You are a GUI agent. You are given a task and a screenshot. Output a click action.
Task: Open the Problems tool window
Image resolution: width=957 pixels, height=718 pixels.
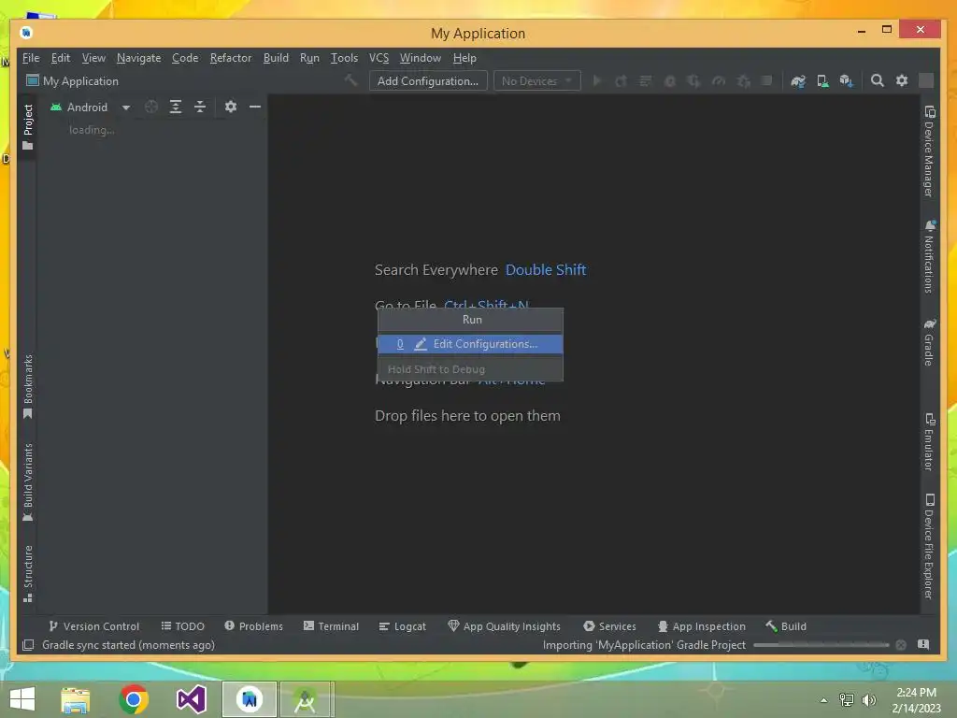pyautogui.click(x=253, y=626)
